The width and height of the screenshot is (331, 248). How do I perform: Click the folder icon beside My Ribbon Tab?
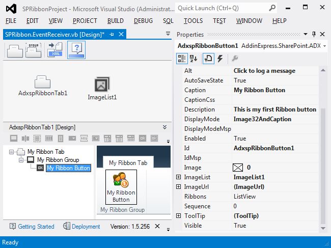pyautogui.click(x=21, y=152)
